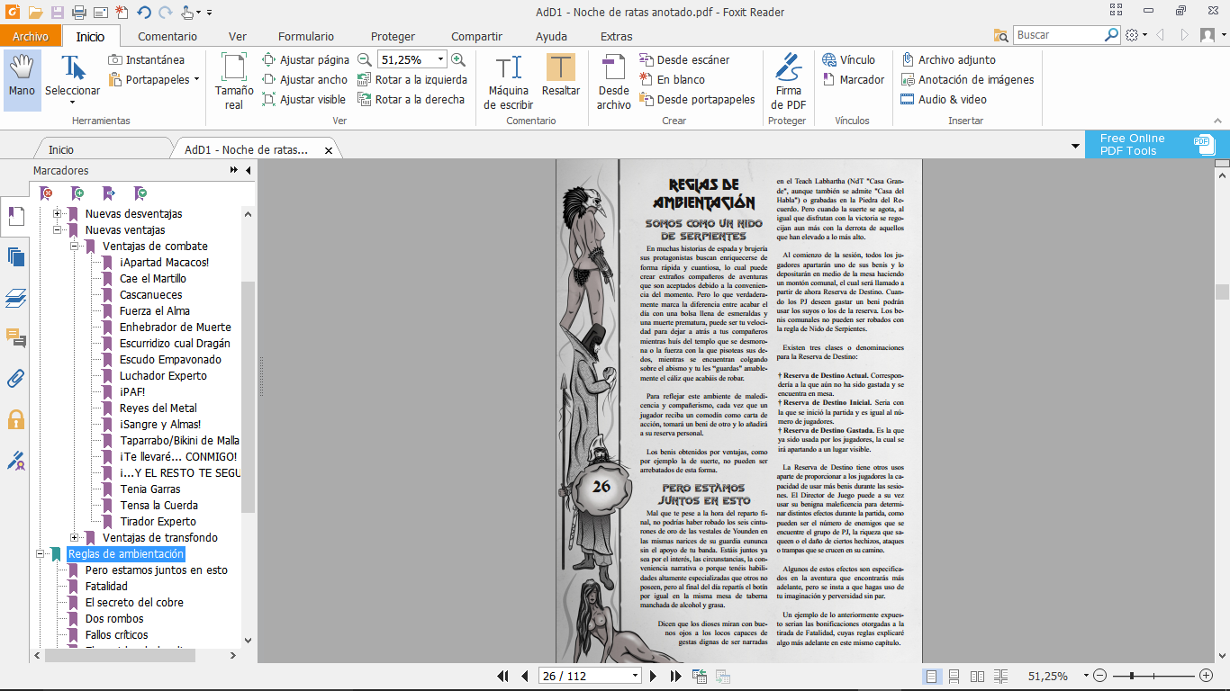Viewport: 1230px width, 691px height.
Task: Open the 51,25% zoom combo box
Action: 412,59
